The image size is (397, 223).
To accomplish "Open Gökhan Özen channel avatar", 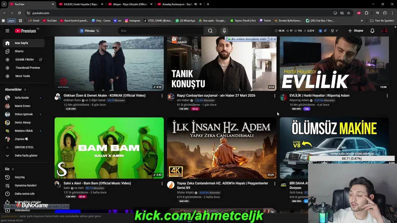I will click(58, 97).
